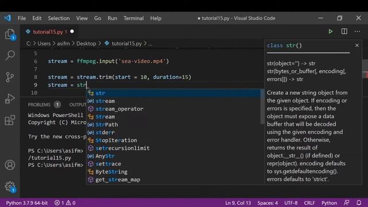The image size is (368, 207).
Task: Split the editor right
Action: [x=344, y=32]
